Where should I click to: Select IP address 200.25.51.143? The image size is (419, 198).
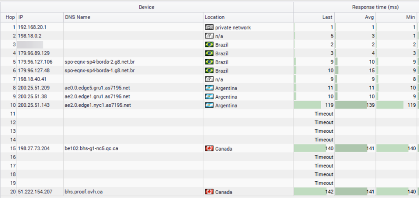[34, 105]
